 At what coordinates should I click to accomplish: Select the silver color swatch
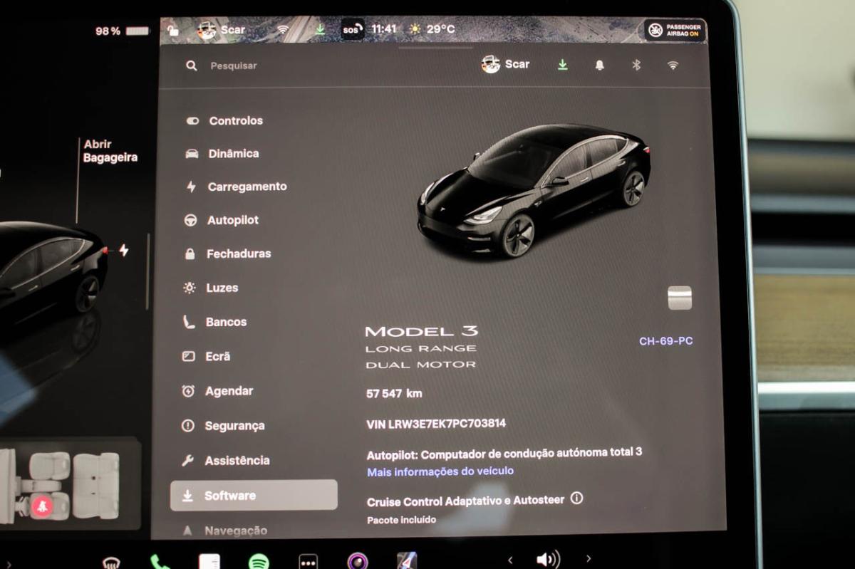point(680,298)
